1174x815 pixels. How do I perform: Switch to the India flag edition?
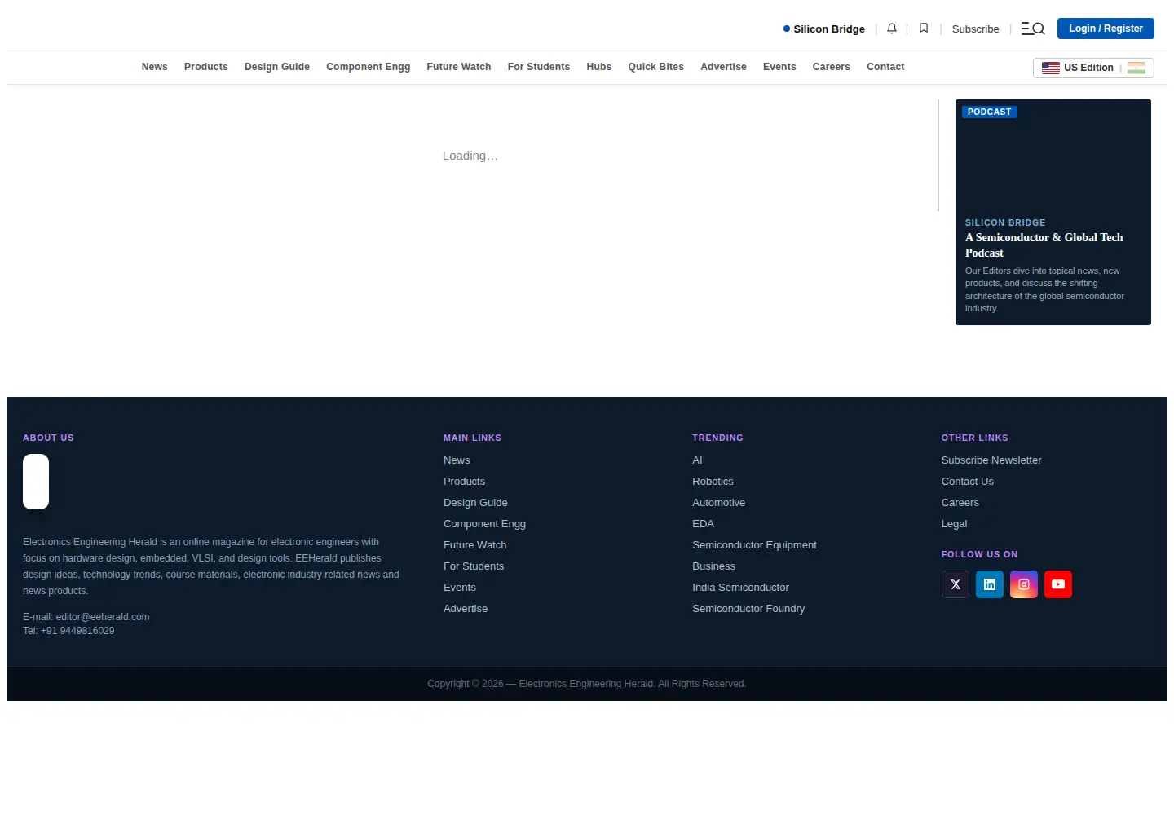pyautogui.click(x=1136, y=68)
